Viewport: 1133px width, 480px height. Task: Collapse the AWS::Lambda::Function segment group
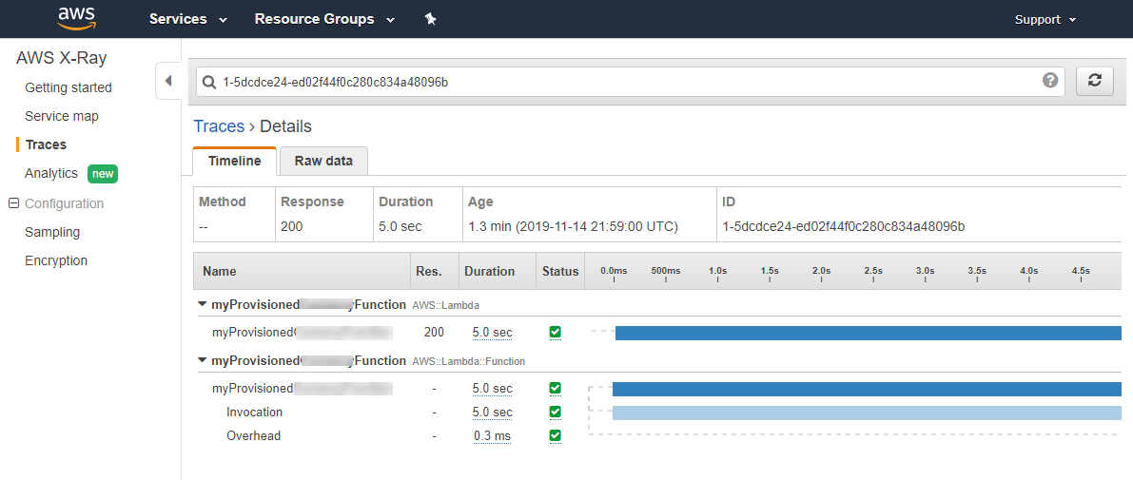pos(203,359)
